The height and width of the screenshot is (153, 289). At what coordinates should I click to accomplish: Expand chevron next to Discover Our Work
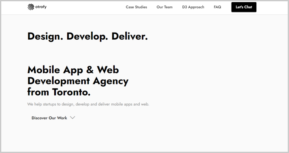[73, 117]
